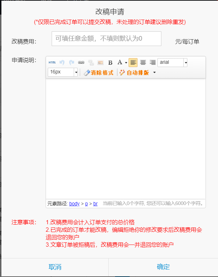Click 清除格式 to clear formatting
Screen dimensions: 218x277
click(99, 73)
